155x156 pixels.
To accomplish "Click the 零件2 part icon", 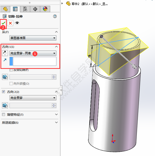I will click(68, 4).
